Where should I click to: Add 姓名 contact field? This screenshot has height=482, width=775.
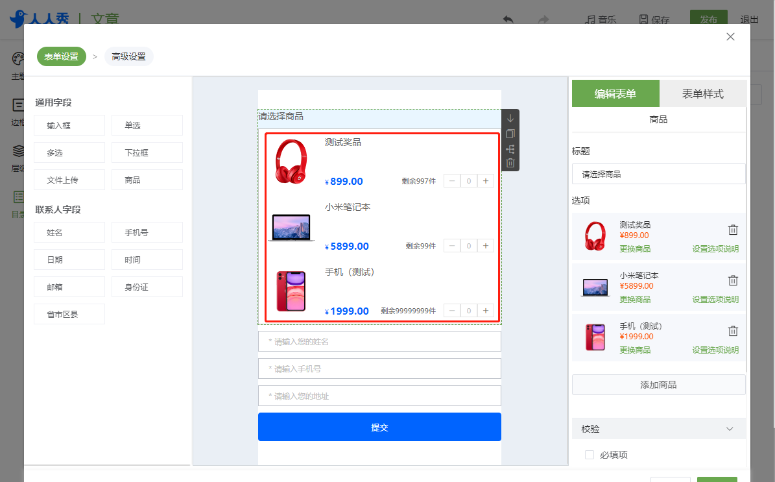point(69,232)
